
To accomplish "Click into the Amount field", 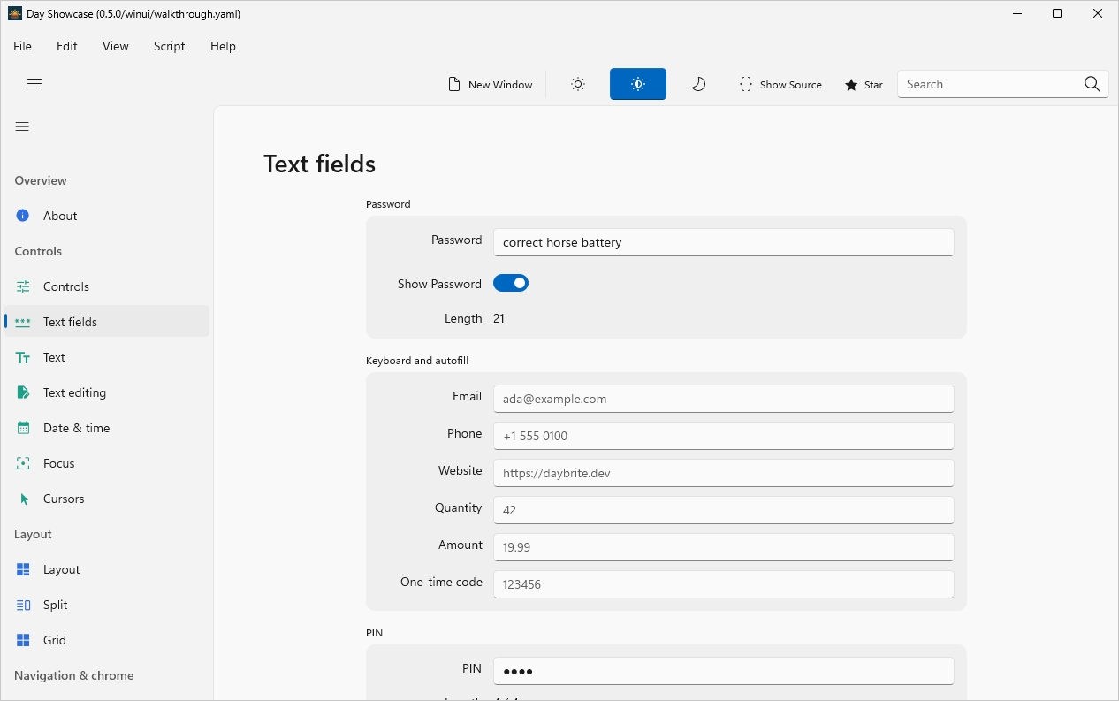I will tap(723, 547).
